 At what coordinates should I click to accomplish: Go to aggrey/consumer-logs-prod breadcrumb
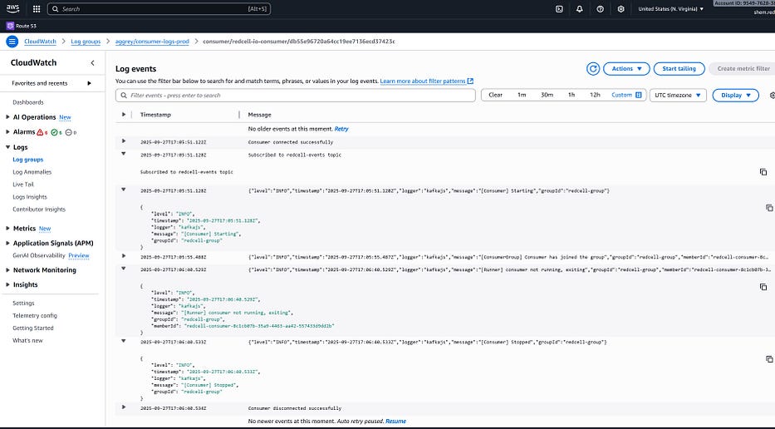click(152, 42)
